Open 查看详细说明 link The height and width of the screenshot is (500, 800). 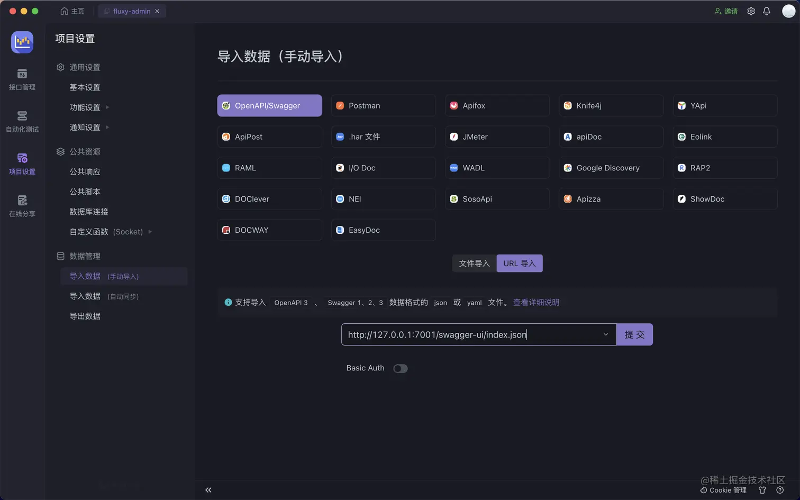[536, 302]
